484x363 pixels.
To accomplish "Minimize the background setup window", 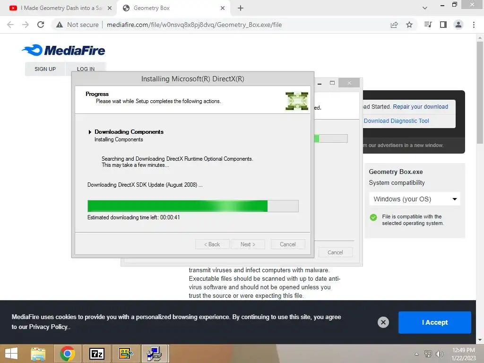I will tap(320, 83).
